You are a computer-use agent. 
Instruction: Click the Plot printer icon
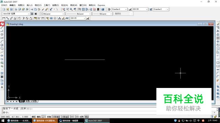tap(16, 9)
